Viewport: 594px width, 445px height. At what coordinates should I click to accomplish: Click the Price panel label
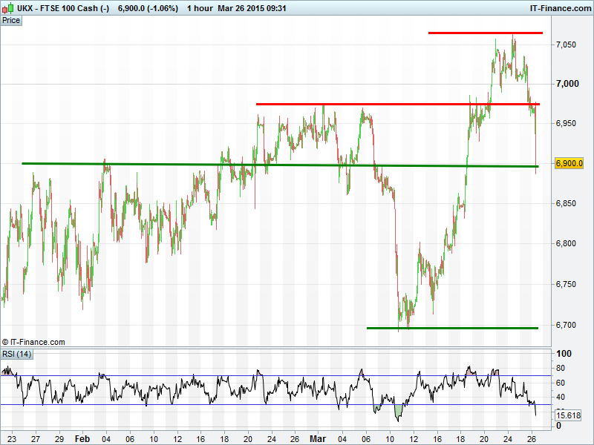pos(11,20)
